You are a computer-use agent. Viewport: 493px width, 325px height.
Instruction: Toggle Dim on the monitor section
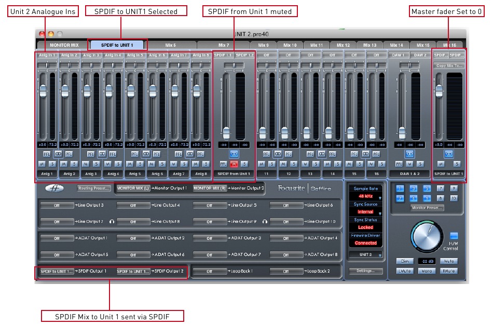405,261
